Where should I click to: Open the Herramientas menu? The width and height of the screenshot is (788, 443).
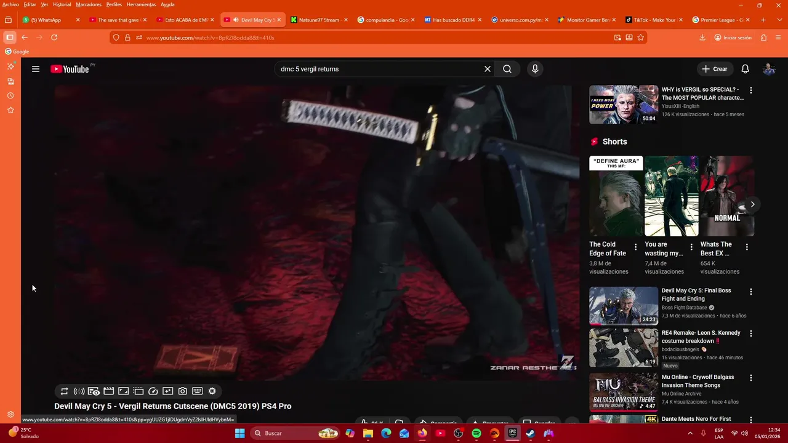click(141, 4)
